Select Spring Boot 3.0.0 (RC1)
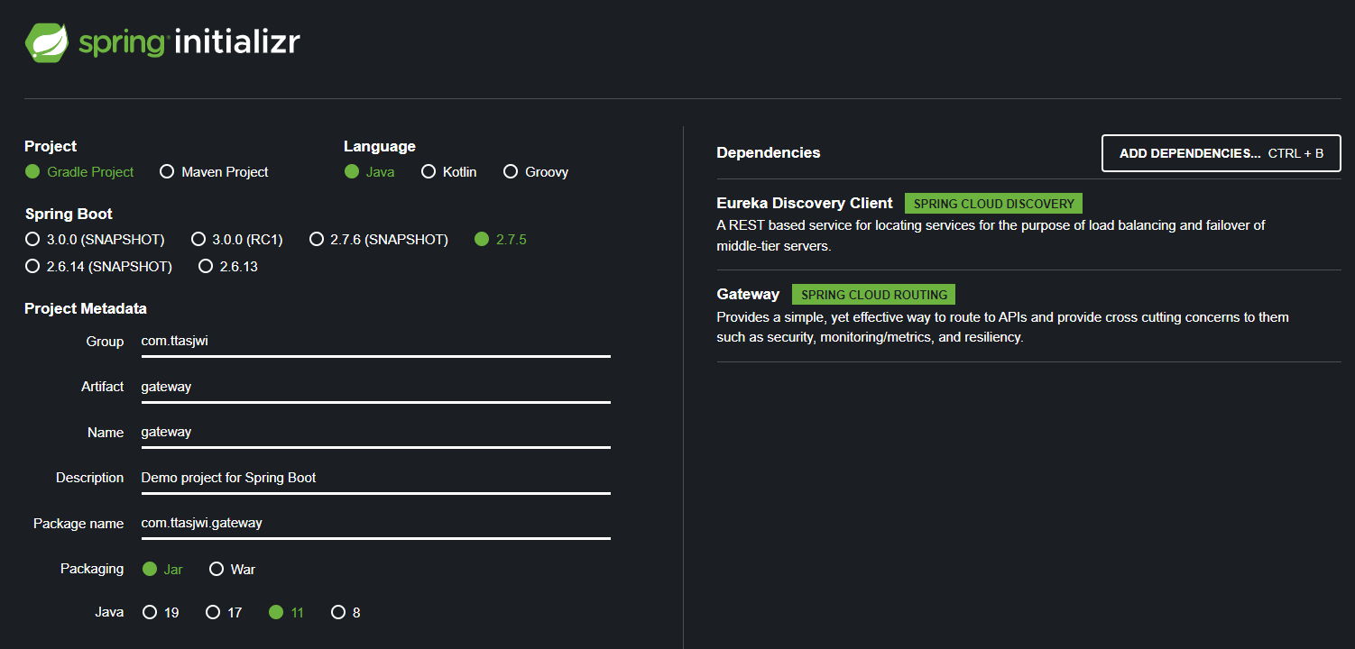 [x=237, y=239]
